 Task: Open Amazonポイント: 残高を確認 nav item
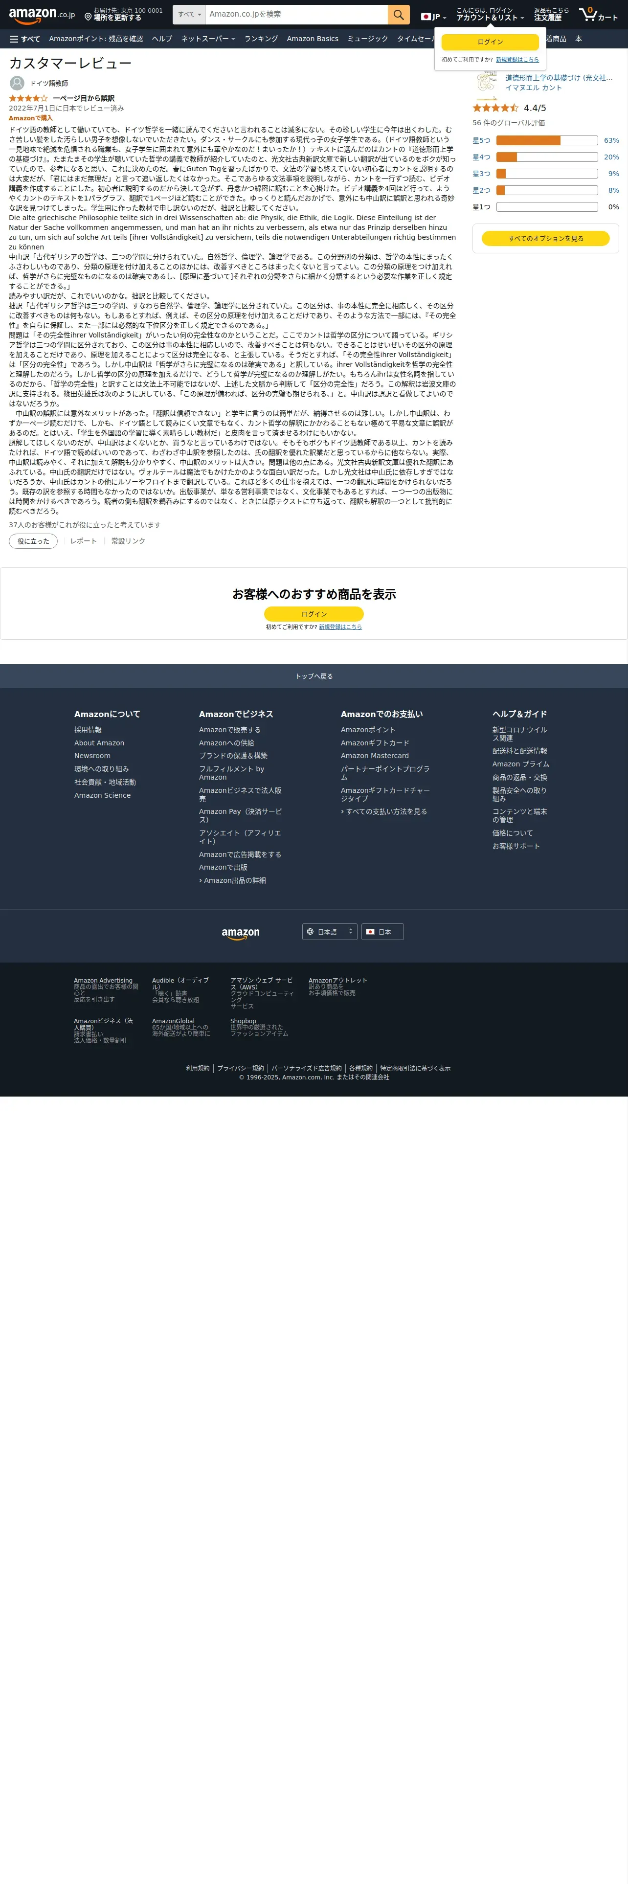click(x=96, y=39)
